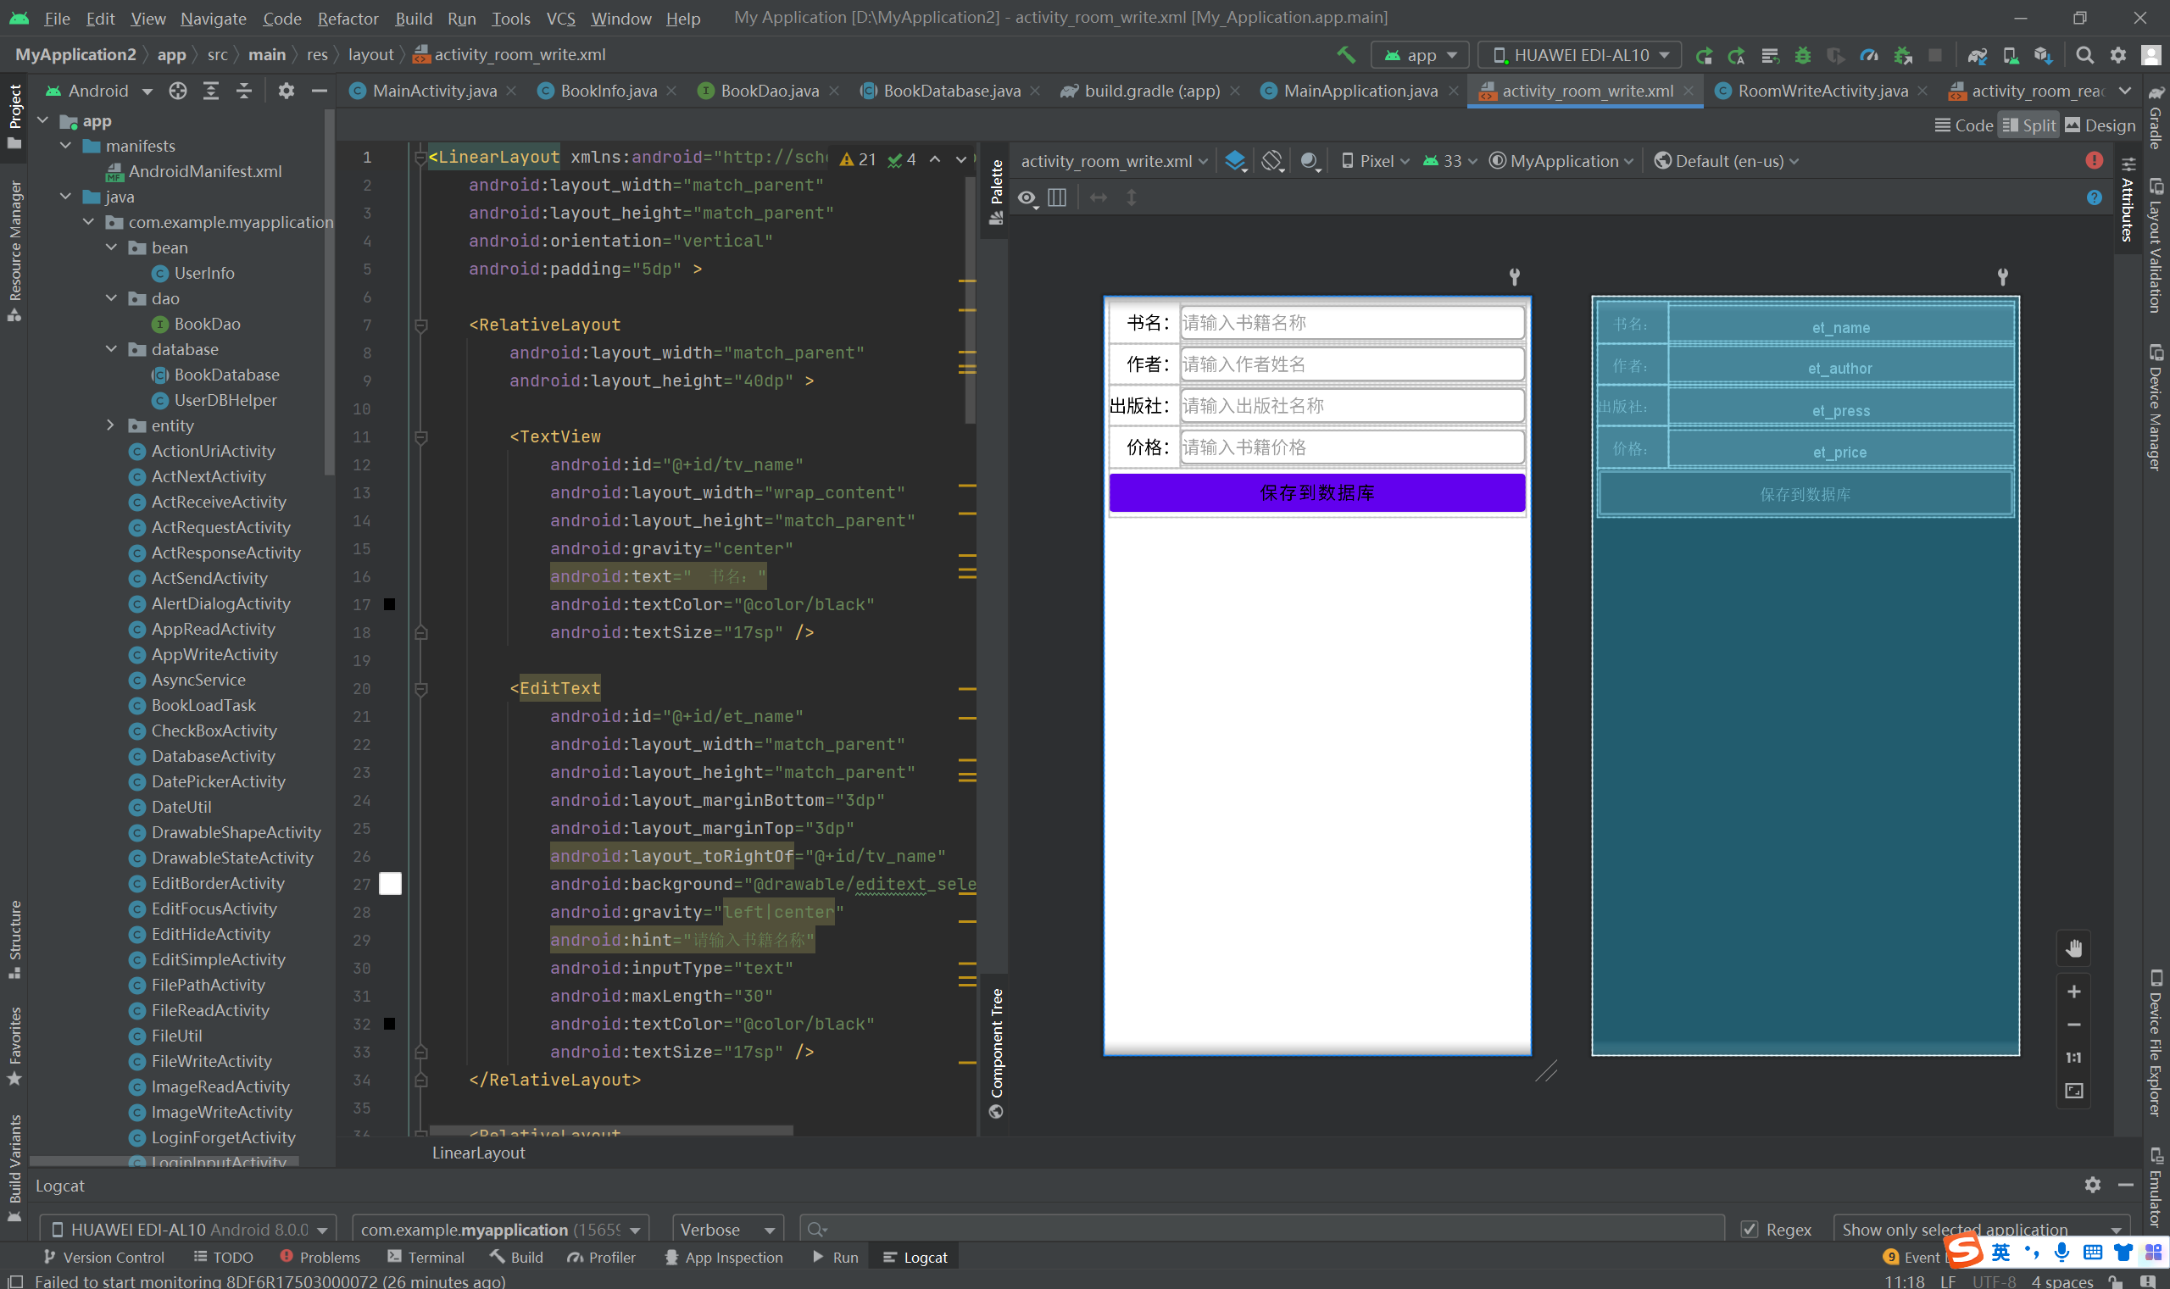Open the HUAWEI EDI-AL10 device dropdown

(x=1579, y=55)
